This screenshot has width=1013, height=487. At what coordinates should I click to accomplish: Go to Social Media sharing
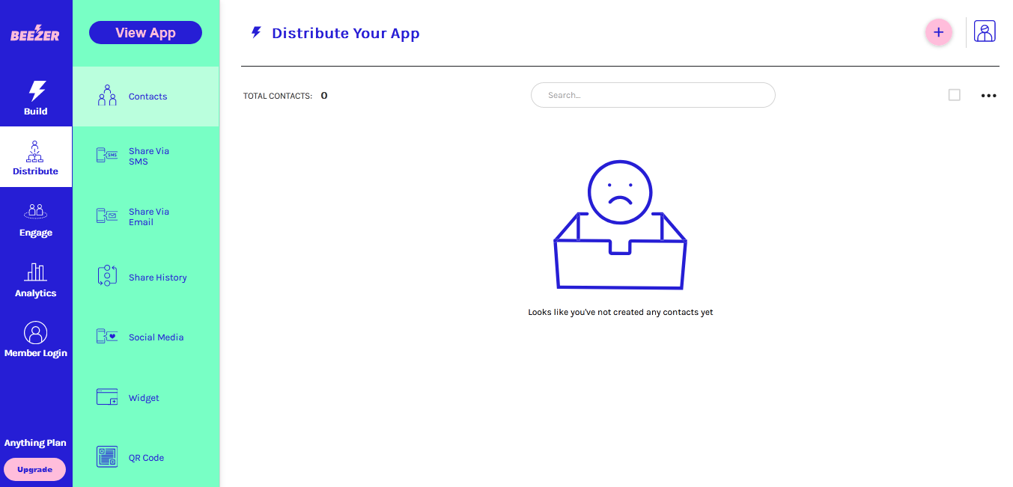(156, 337)
